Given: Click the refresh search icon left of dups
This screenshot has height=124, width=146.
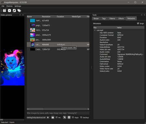Looking at the screenshot, I should [x=65, y=117].
